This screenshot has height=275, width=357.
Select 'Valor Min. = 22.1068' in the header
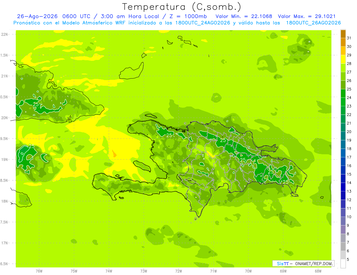(244, 16)
